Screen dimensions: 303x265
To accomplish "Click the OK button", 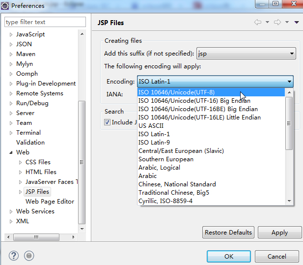I will pyautogui.click(x=229, y=257).
